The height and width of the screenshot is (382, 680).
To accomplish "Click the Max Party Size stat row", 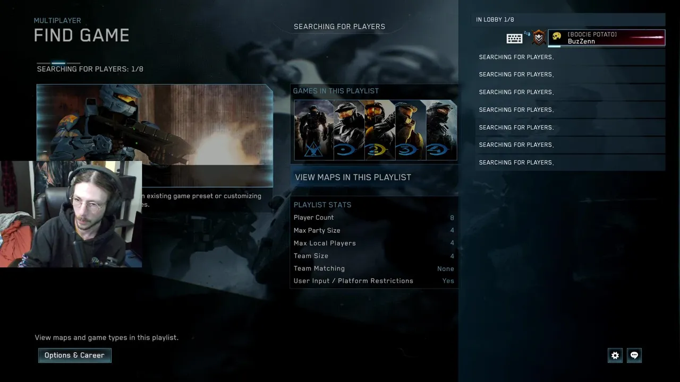I will [374, 230].
